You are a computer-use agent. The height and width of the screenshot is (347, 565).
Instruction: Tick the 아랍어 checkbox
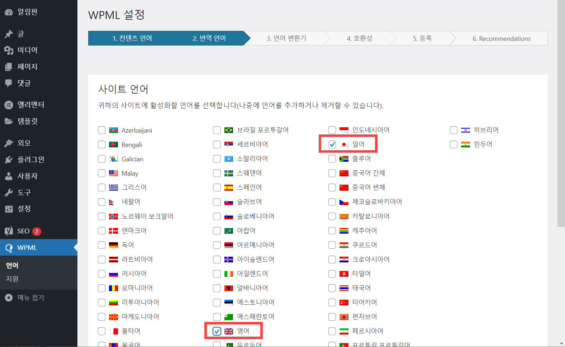click(217, 231)
